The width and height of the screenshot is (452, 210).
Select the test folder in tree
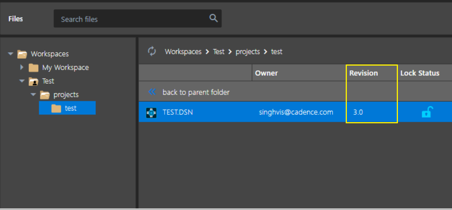[67, 108]
